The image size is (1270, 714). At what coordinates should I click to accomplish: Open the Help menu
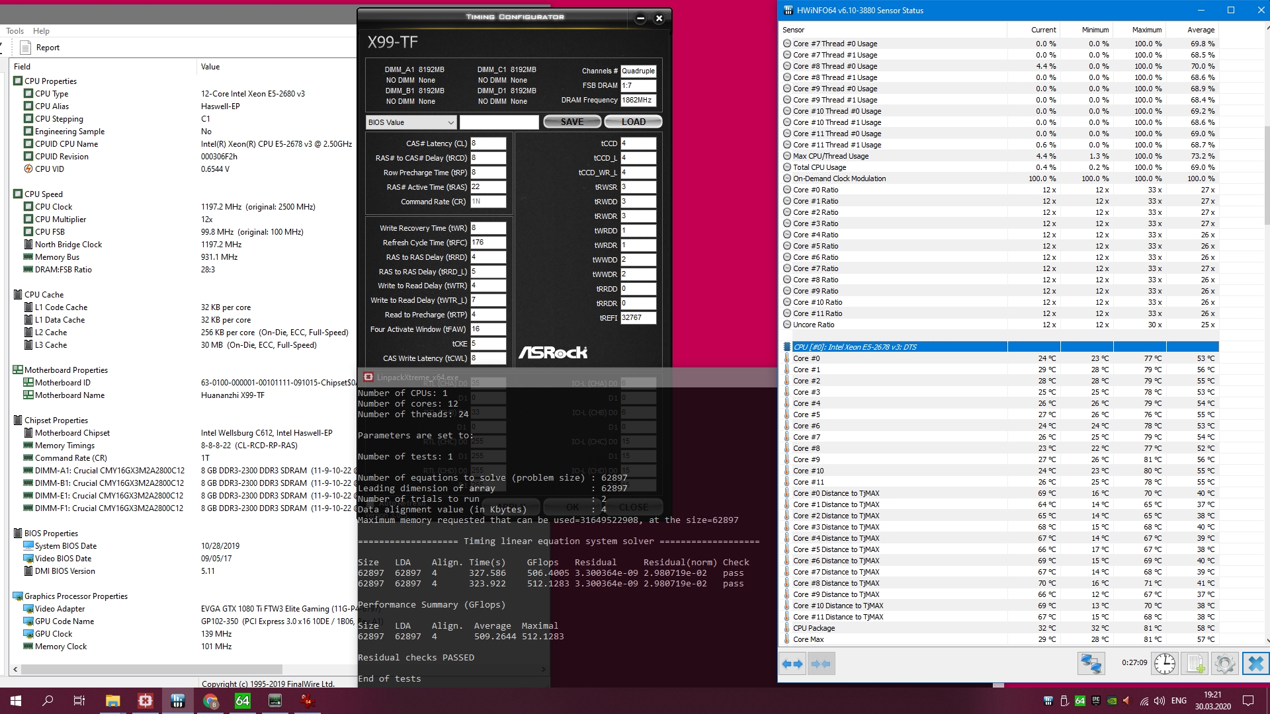point(41,31)
